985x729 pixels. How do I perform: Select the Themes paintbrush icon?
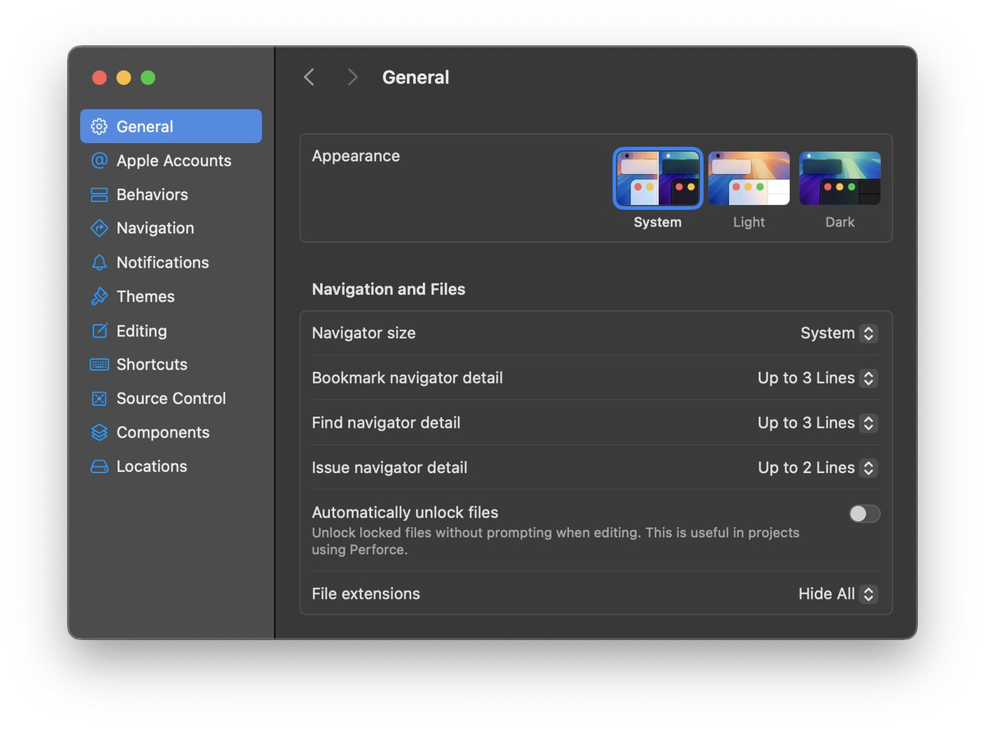pos(99,296)
